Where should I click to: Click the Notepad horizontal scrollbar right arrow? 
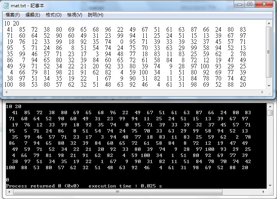point(262,92)
